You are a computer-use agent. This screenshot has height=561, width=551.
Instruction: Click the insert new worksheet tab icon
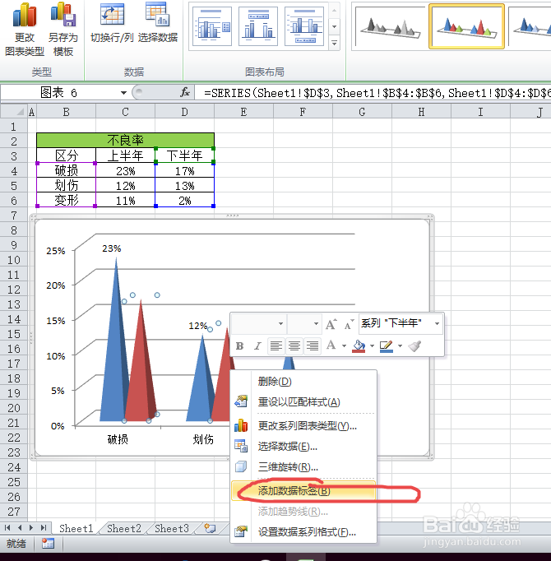(210, 528)
